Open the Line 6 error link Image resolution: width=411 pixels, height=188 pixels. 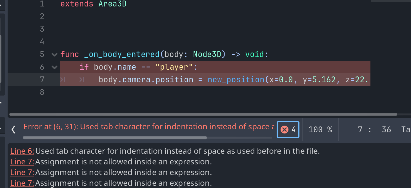22,151
